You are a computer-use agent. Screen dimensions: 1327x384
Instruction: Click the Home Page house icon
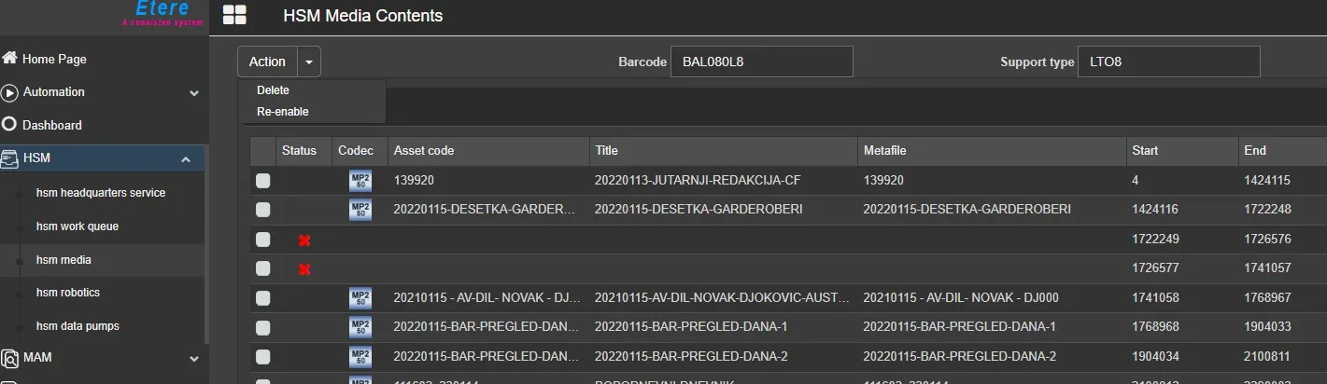(10, 59)
